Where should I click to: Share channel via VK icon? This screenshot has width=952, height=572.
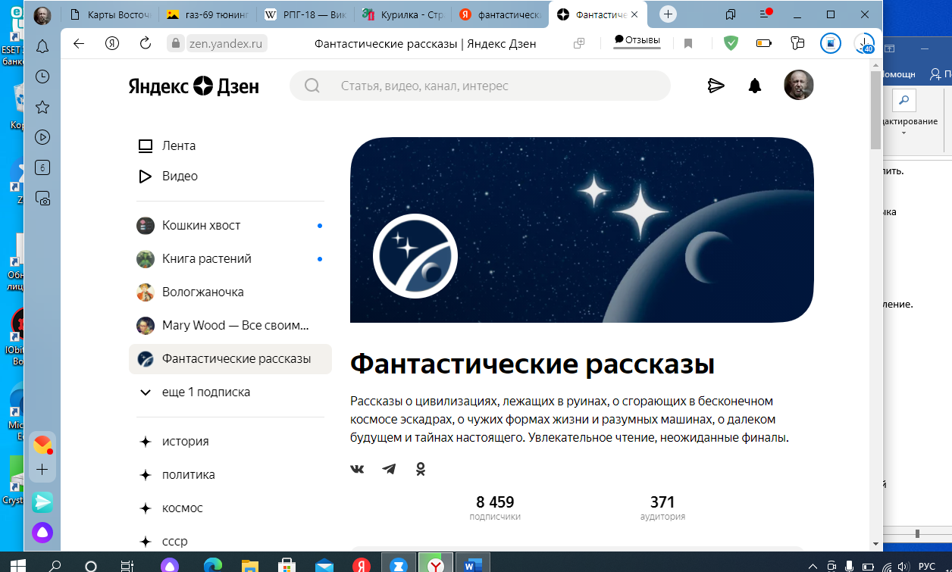click(357, 469)
